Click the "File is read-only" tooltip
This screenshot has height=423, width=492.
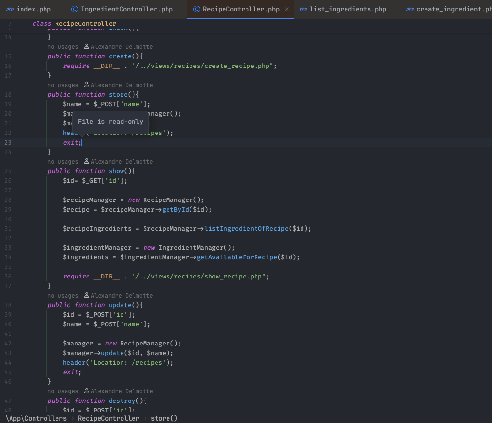pyautogui.click(x=111, y=122)
